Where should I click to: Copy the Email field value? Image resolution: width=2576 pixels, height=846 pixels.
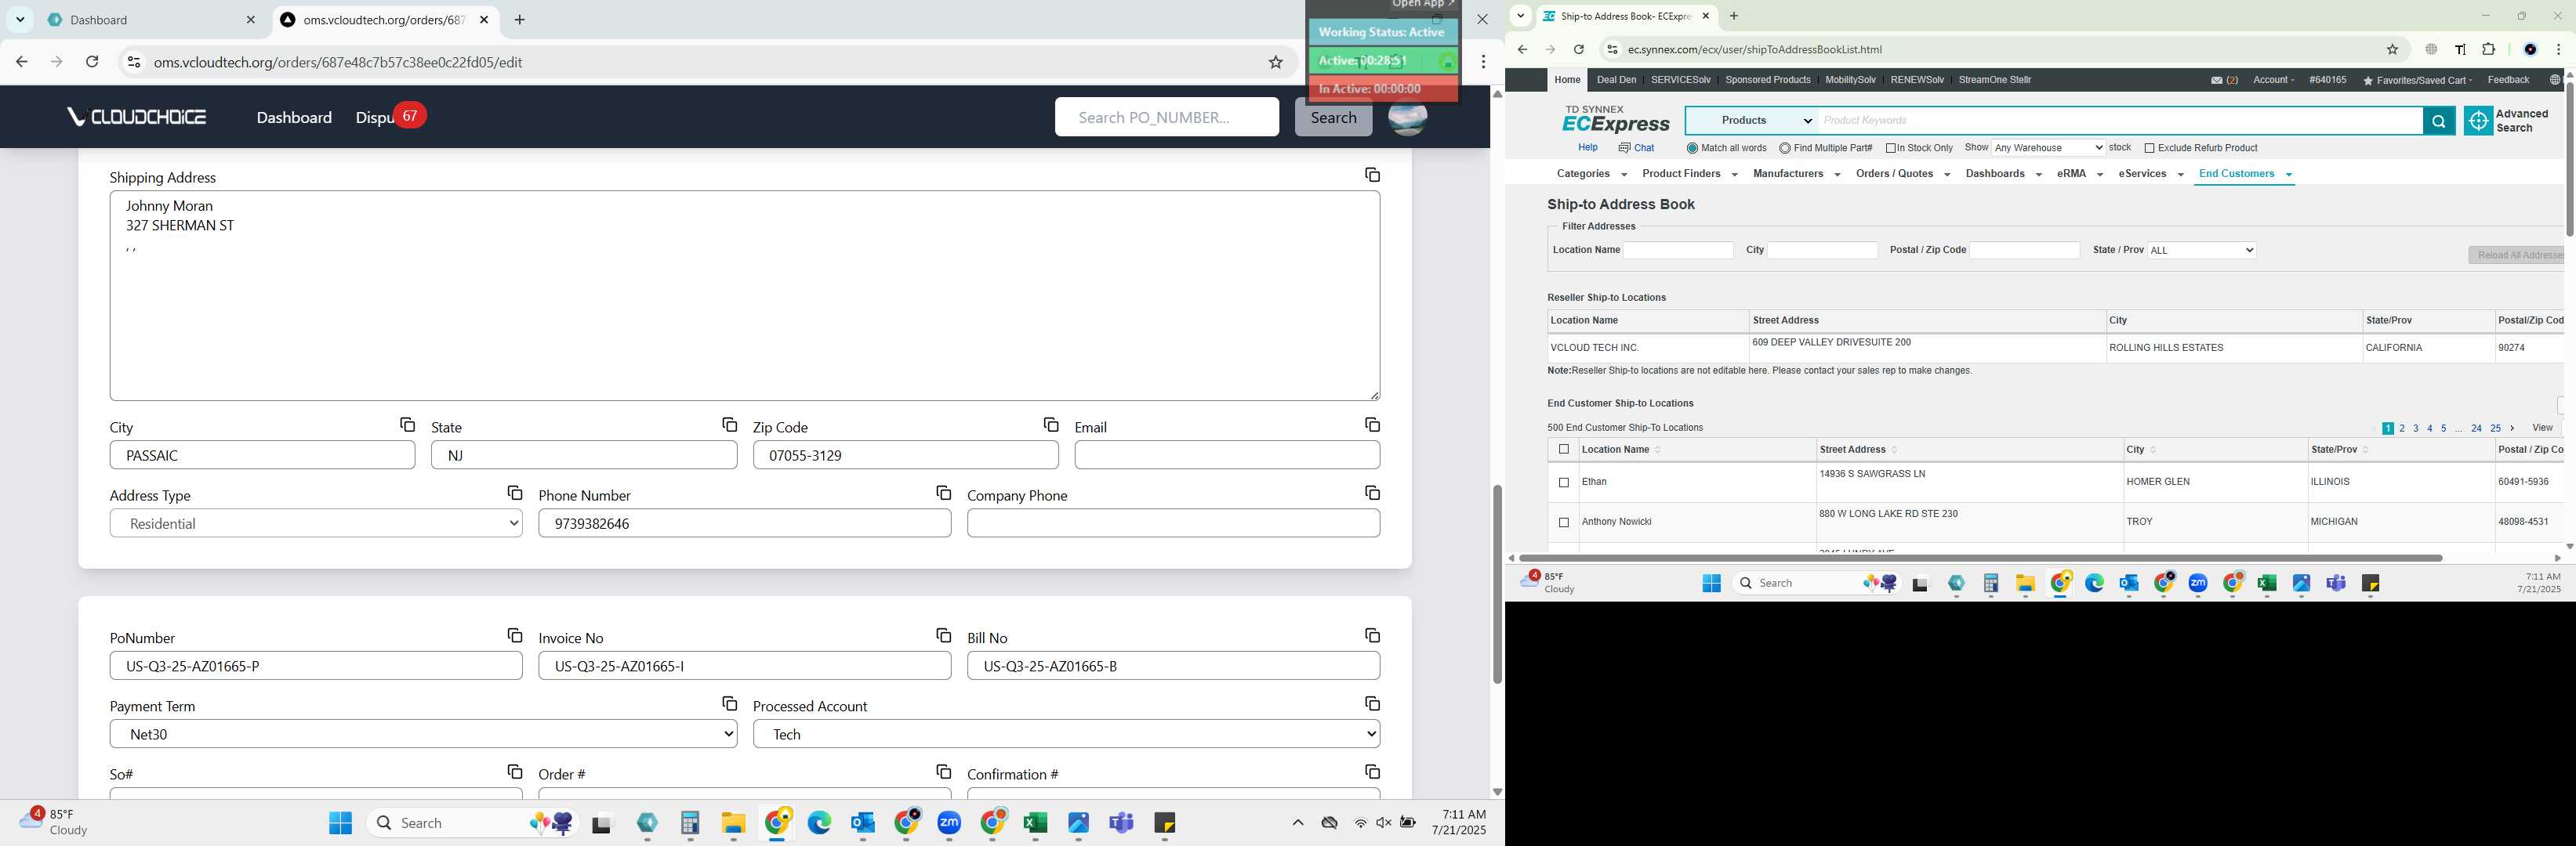coord(1372,425)
